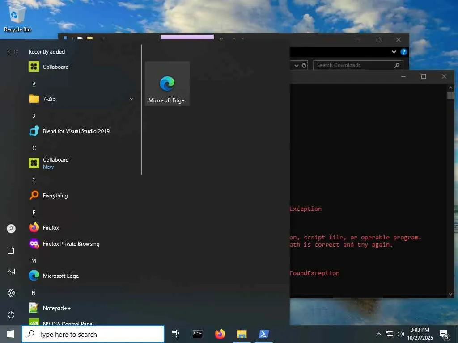Open Settings gear in Start menu
The image size is (458, 343).
point(11,293)
